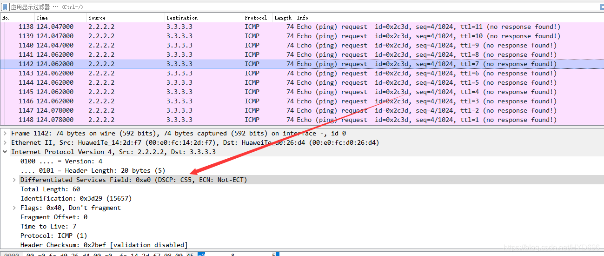The image size is (604, 256).
Task: Click the 2.2.2.2 source of packet 1140
Action: pyautogui.click(x=101, y=46)
